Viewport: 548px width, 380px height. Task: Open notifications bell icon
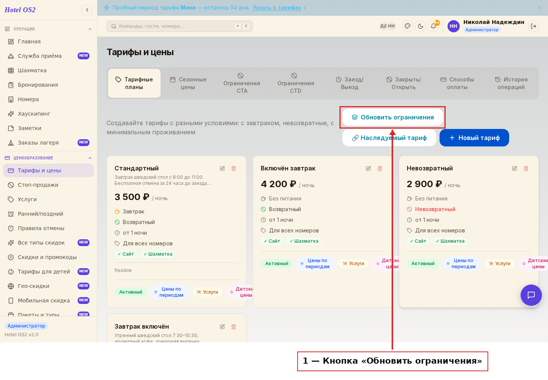(433, 26)
